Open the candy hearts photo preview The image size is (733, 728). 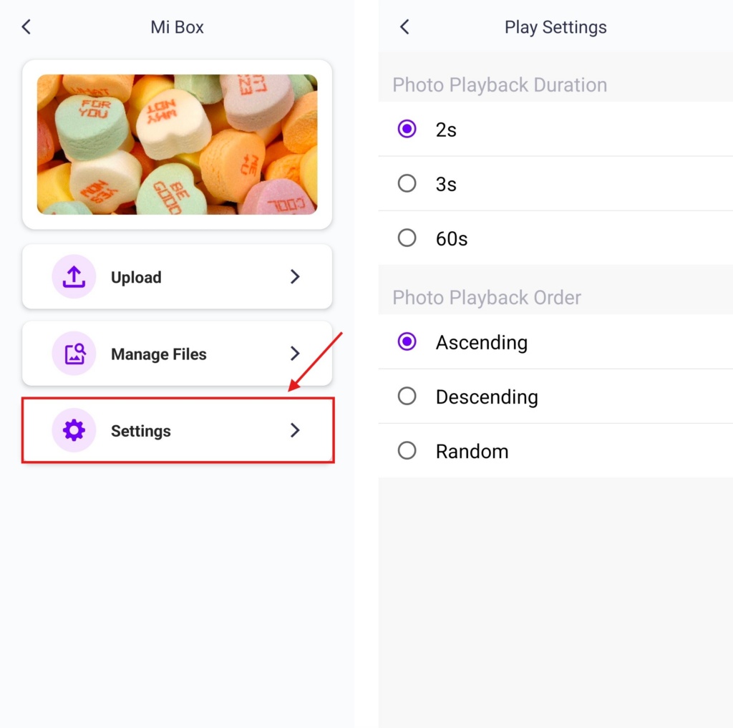coord(178,145)
